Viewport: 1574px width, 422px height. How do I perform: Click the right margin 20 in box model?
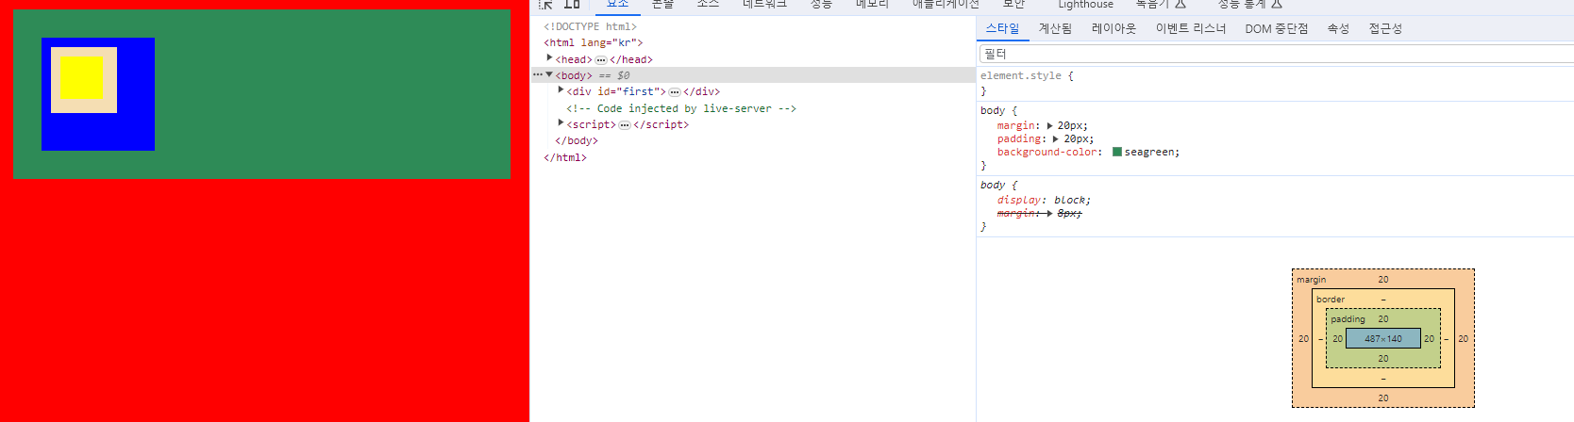[x=1464, y=338]
